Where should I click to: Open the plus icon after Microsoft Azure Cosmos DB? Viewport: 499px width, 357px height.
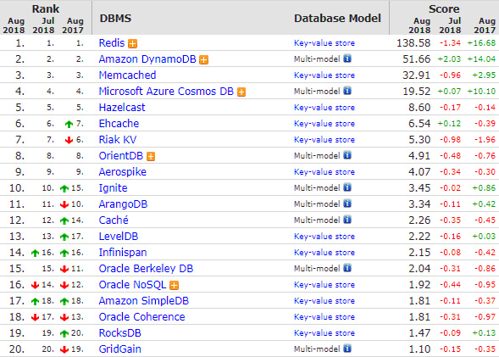click(x=241, y=92)
